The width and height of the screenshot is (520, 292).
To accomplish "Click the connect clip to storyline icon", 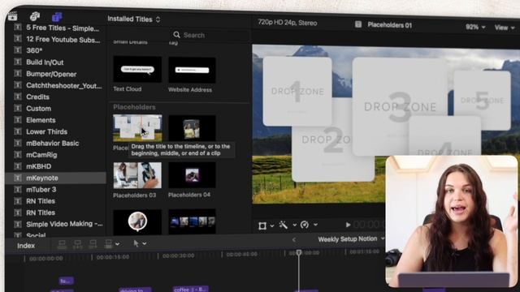I will pyautogui.click(x=62, y=244).
